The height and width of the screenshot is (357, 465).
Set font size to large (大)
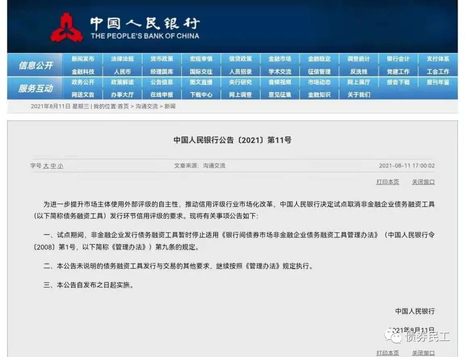point(46,166)
